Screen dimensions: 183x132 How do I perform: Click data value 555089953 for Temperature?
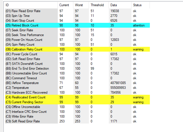coord(118,88)
